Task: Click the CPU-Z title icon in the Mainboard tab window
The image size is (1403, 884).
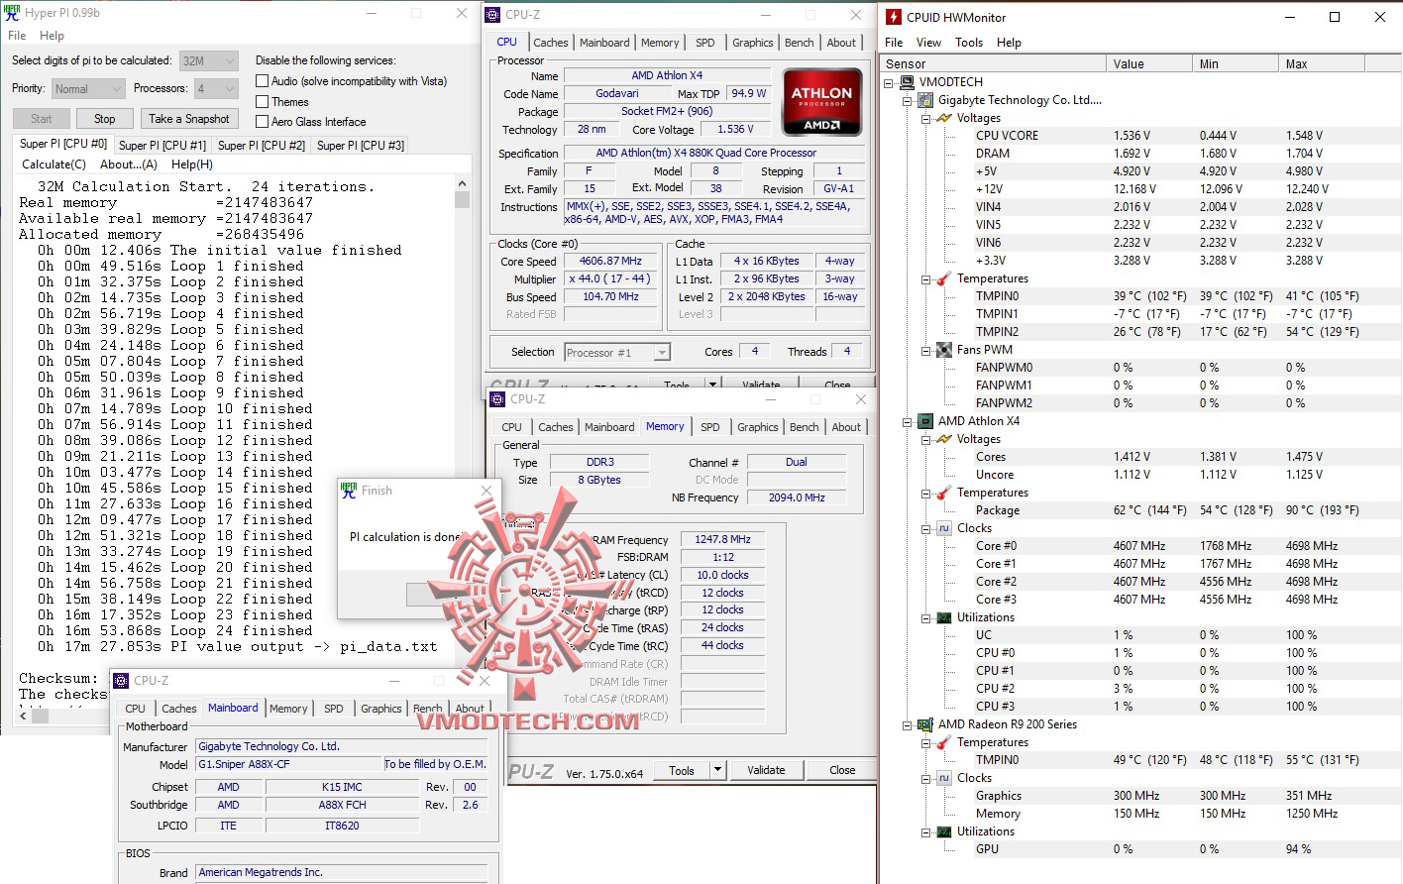Action: point(121,681)
